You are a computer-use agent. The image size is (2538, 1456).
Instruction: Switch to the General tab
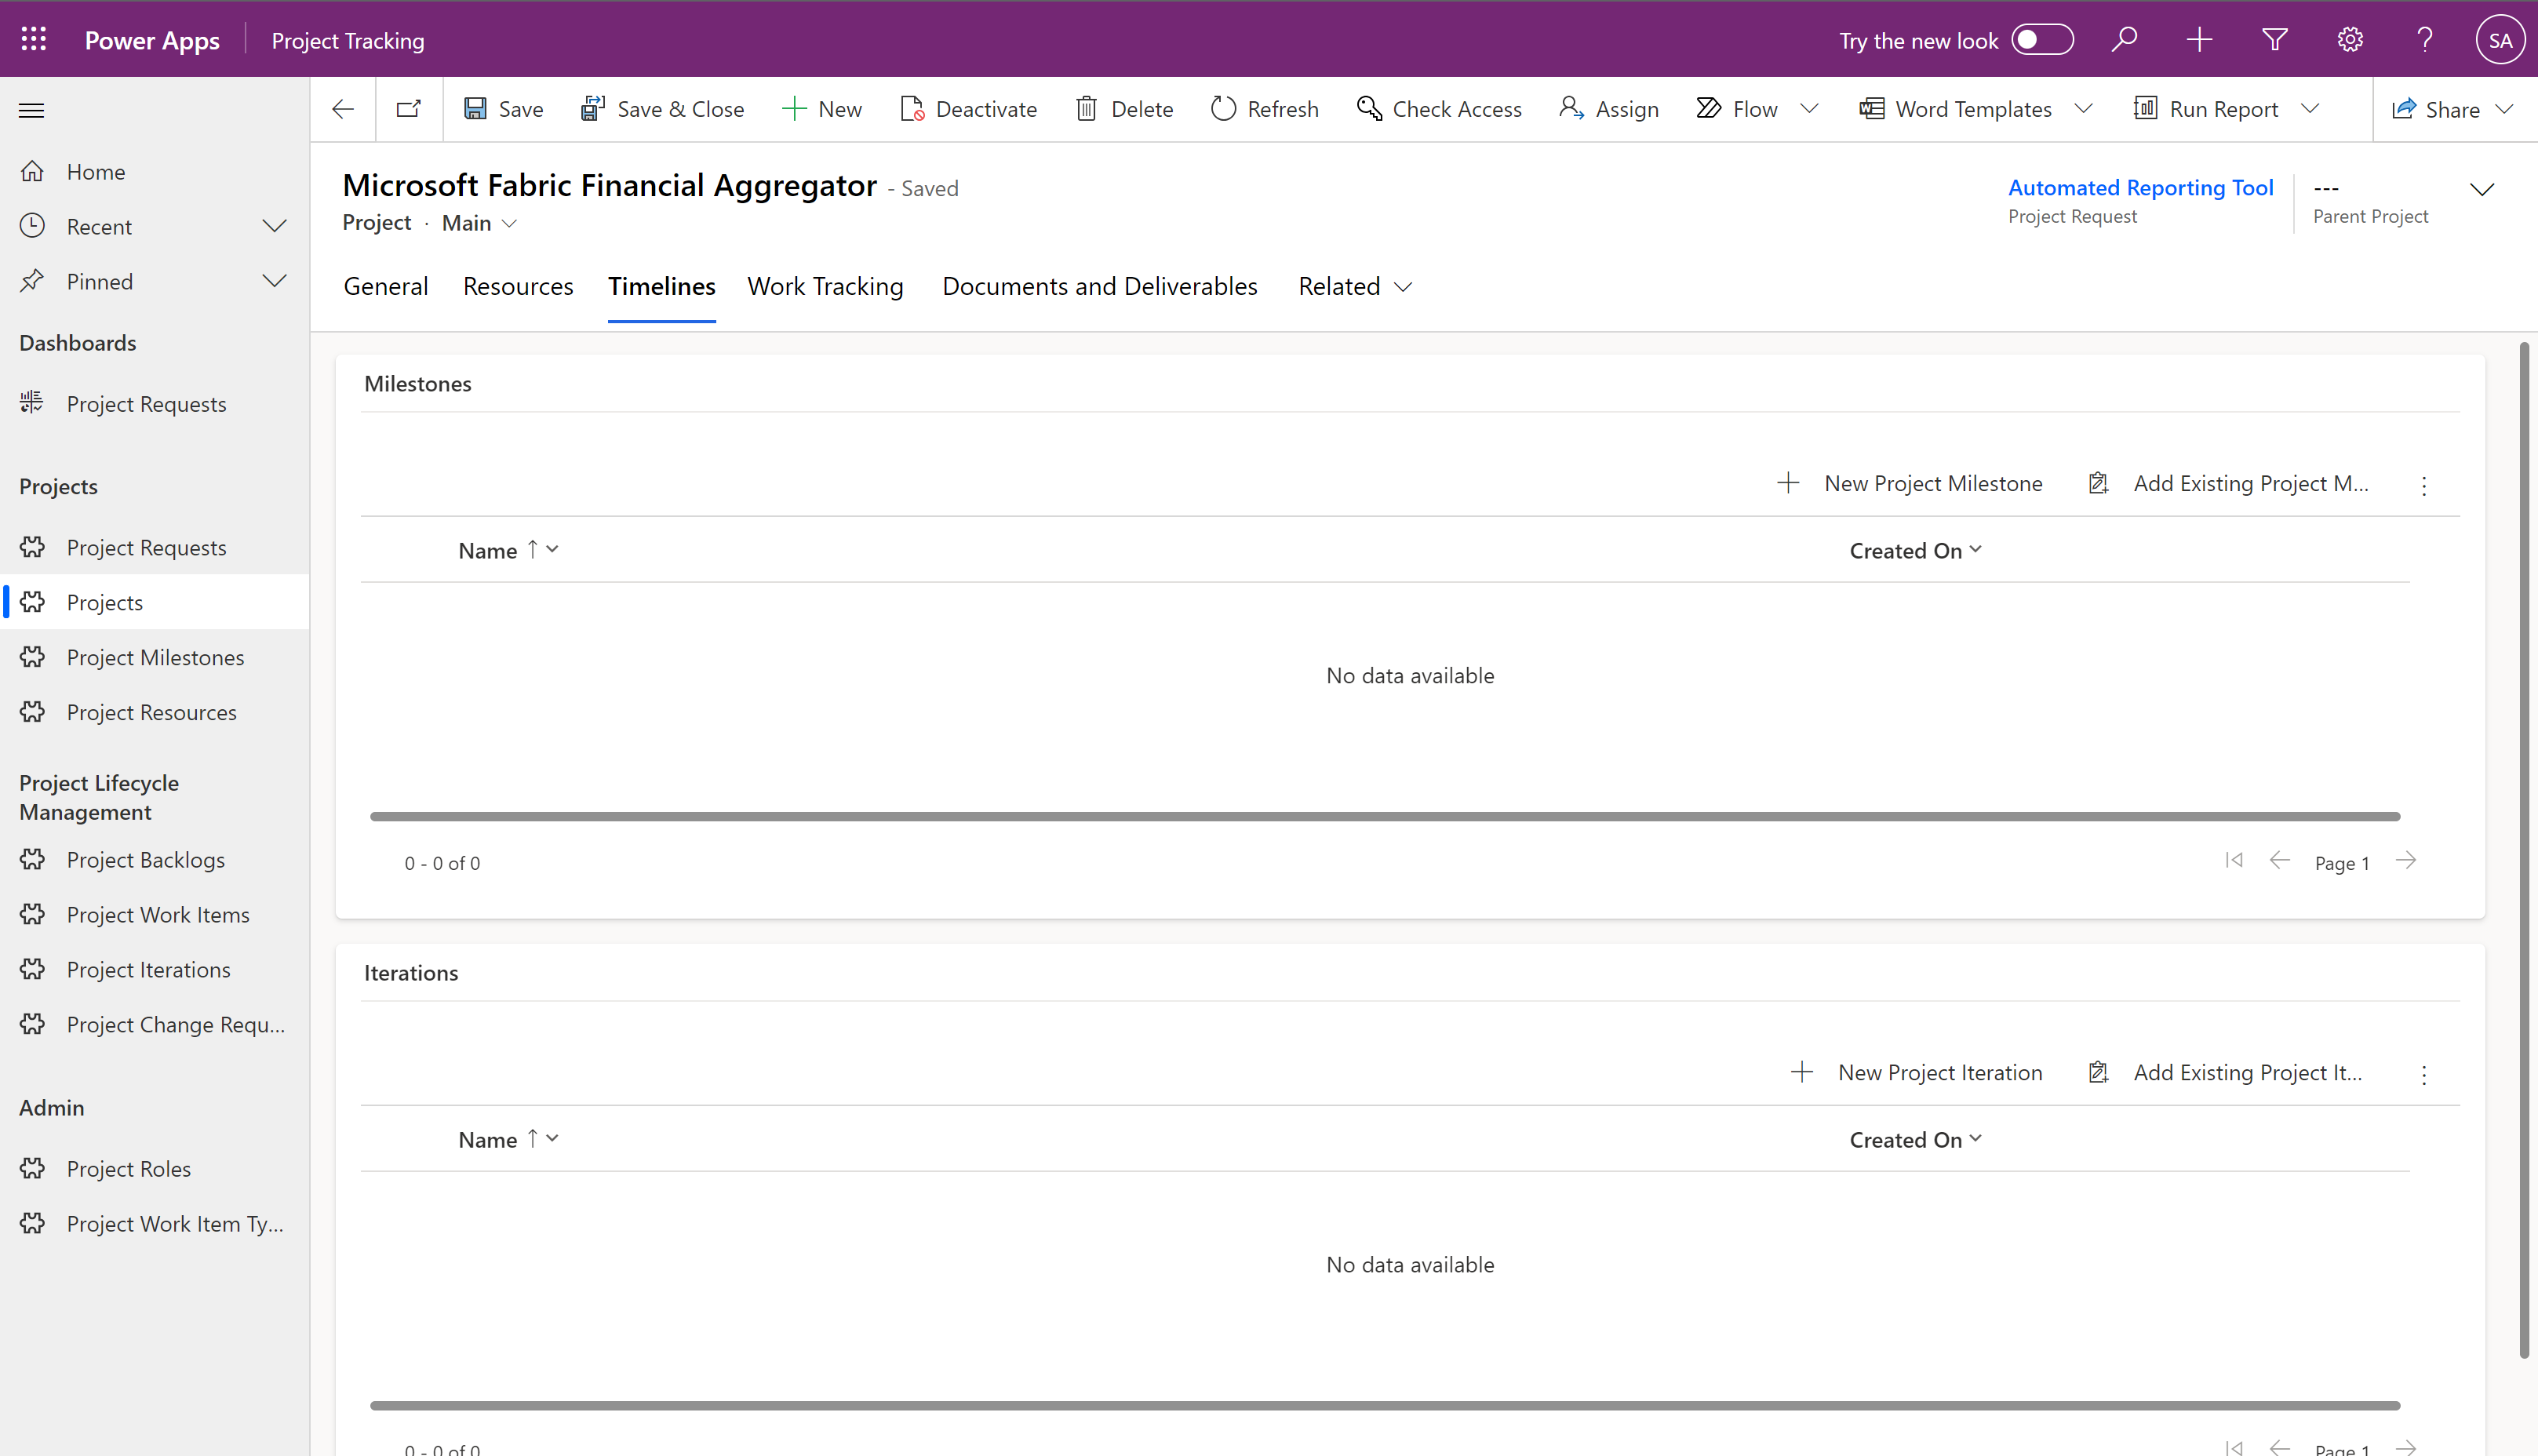pos(386,286)
